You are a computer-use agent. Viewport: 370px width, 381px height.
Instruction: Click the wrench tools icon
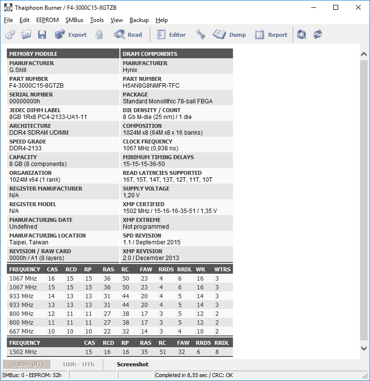click(x=201, y=34)
